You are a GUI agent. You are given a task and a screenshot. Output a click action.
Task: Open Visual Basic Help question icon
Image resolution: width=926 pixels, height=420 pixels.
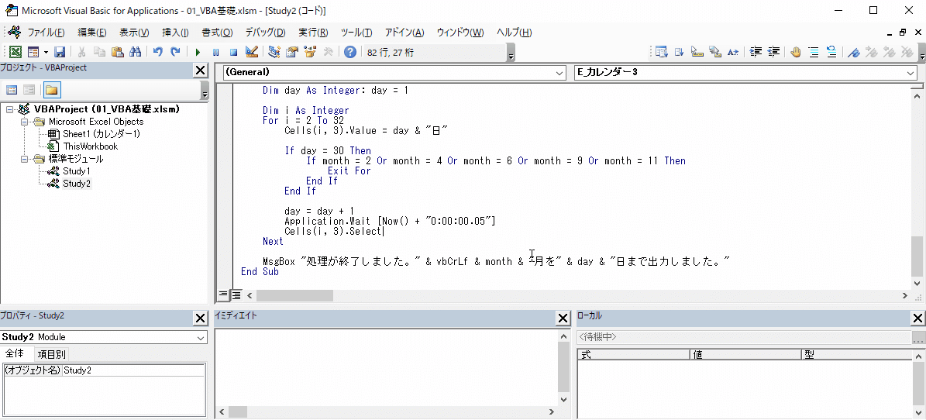pos(350,52)
